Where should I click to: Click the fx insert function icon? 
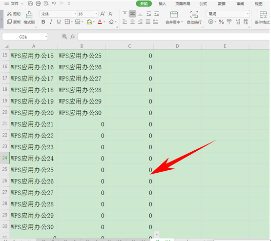[73, 37]
